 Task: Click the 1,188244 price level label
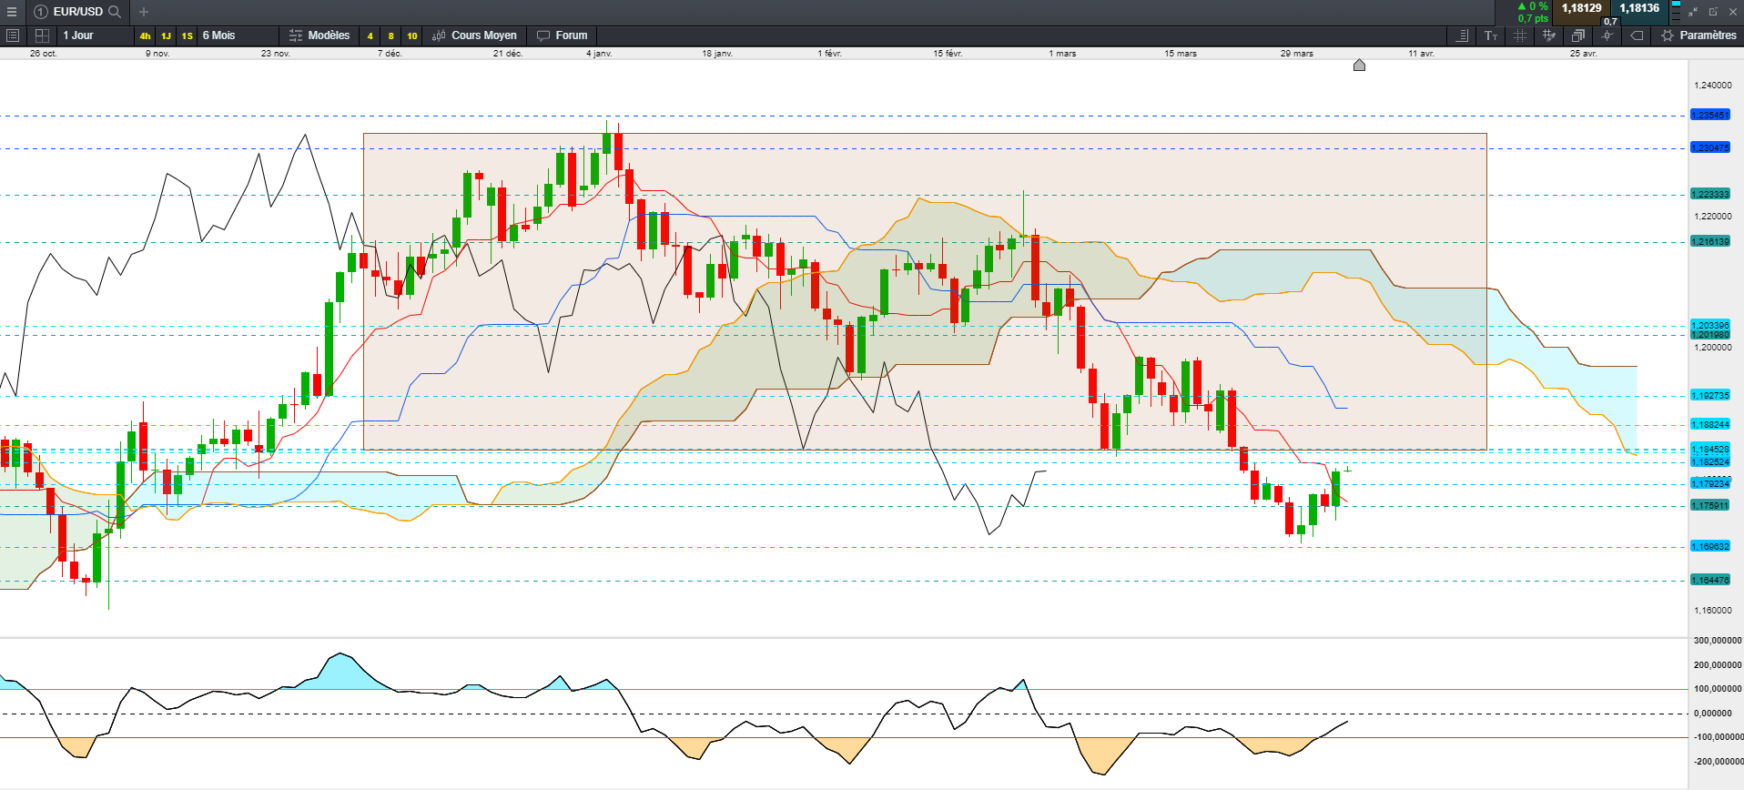click(1709, 424)
